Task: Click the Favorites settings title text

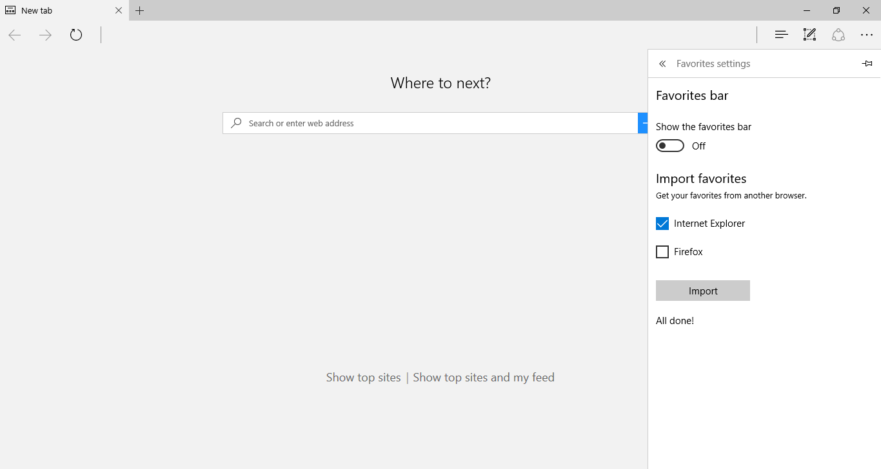Action: 713,64
